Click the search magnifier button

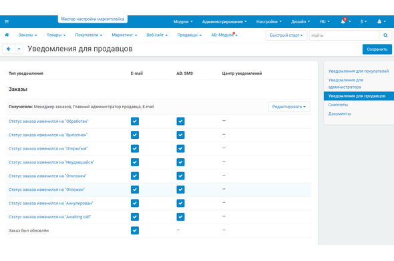pos(385,35)
